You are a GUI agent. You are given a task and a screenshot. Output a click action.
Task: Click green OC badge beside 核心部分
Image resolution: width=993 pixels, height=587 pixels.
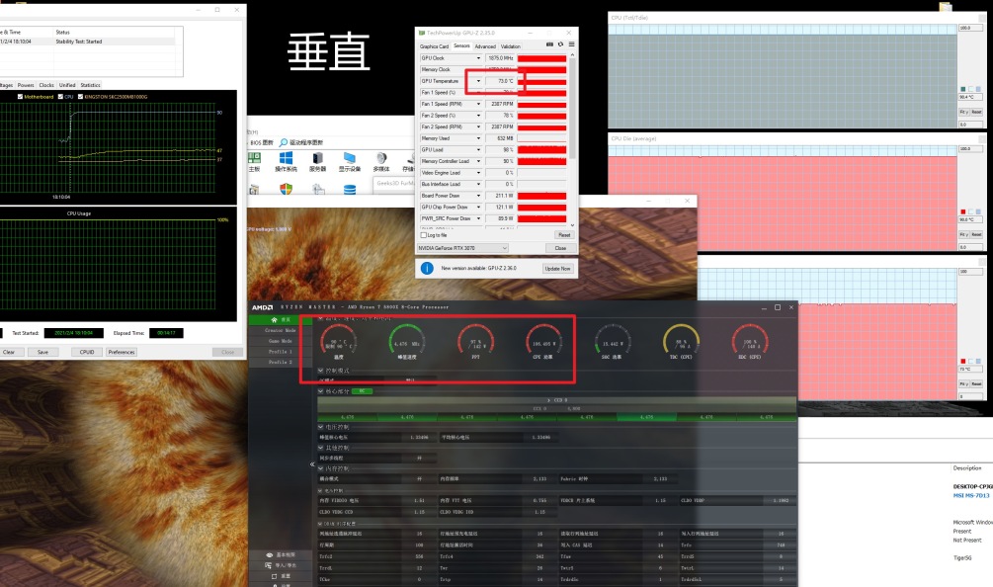pyautogui.click(x=362, y=391)
